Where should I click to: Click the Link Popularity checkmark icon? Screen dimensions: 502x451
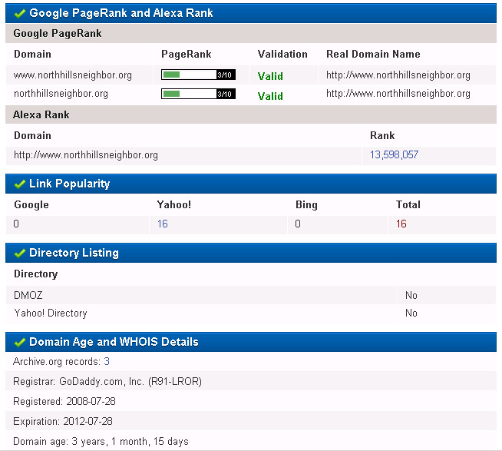(19, 184)
